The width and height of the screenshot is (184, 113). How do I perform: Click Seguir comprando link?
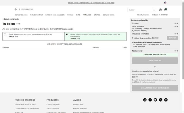11,19
